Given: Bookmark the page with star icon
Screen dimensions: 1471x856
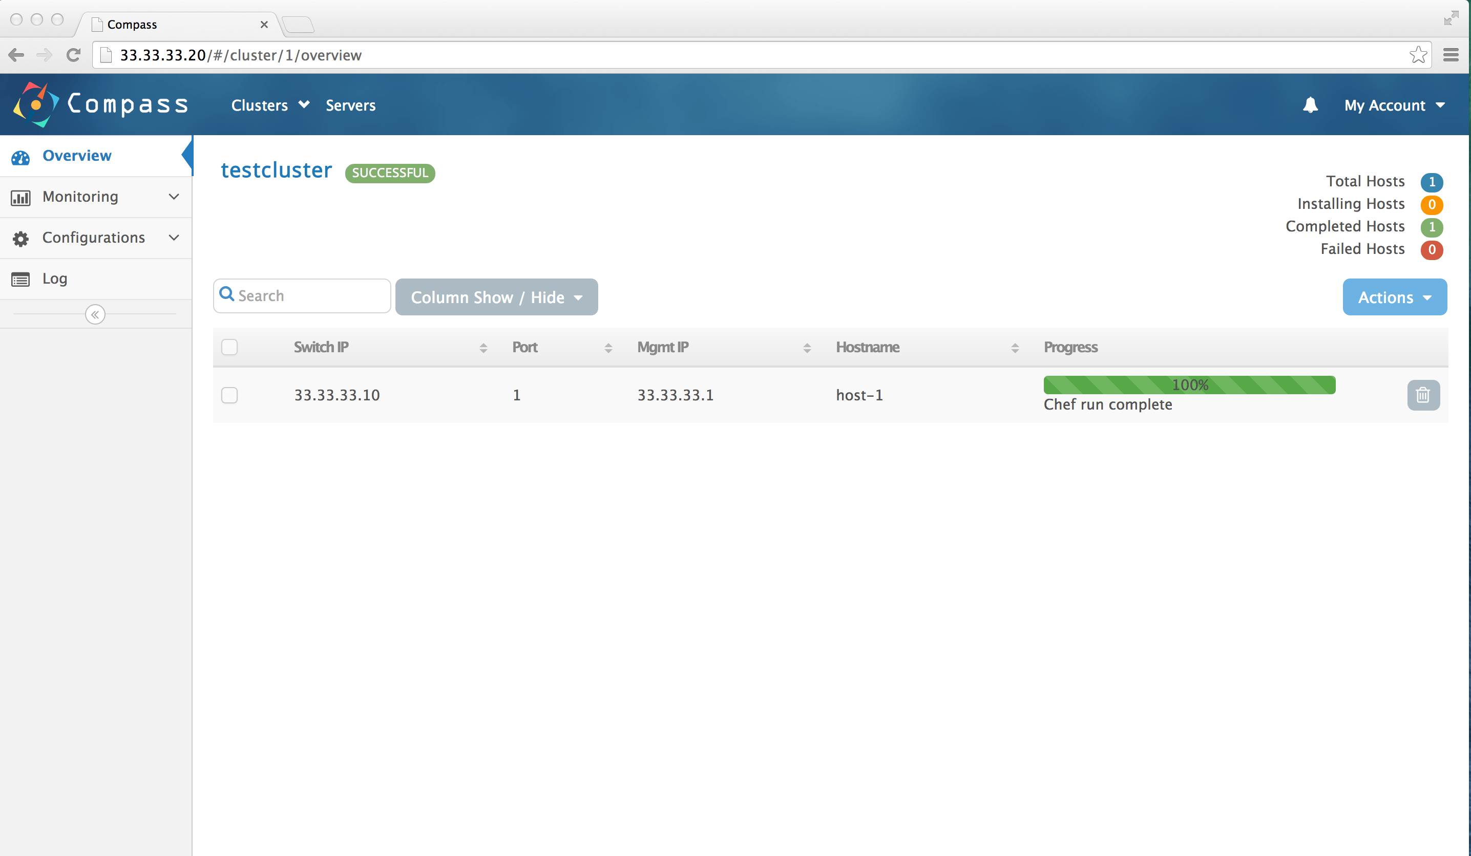Looking at the screenshot, I should (x=1417, y=55).
